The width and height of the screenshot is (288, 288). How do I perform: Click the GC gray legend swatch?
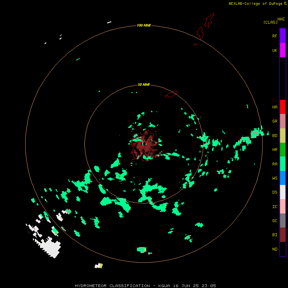tap(283, 220)
